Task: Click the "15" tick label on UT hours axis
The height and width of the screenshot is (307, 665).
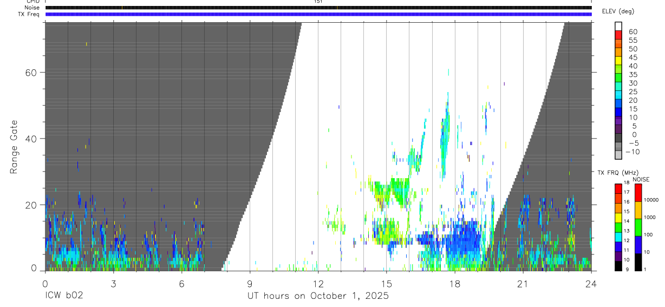Action: pos(386,283)
